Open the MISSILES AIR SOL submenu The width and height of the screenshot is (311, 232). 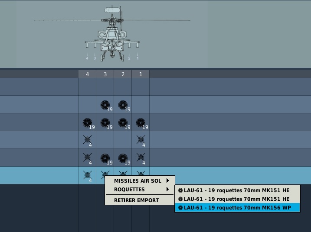(x=140, y=181)
